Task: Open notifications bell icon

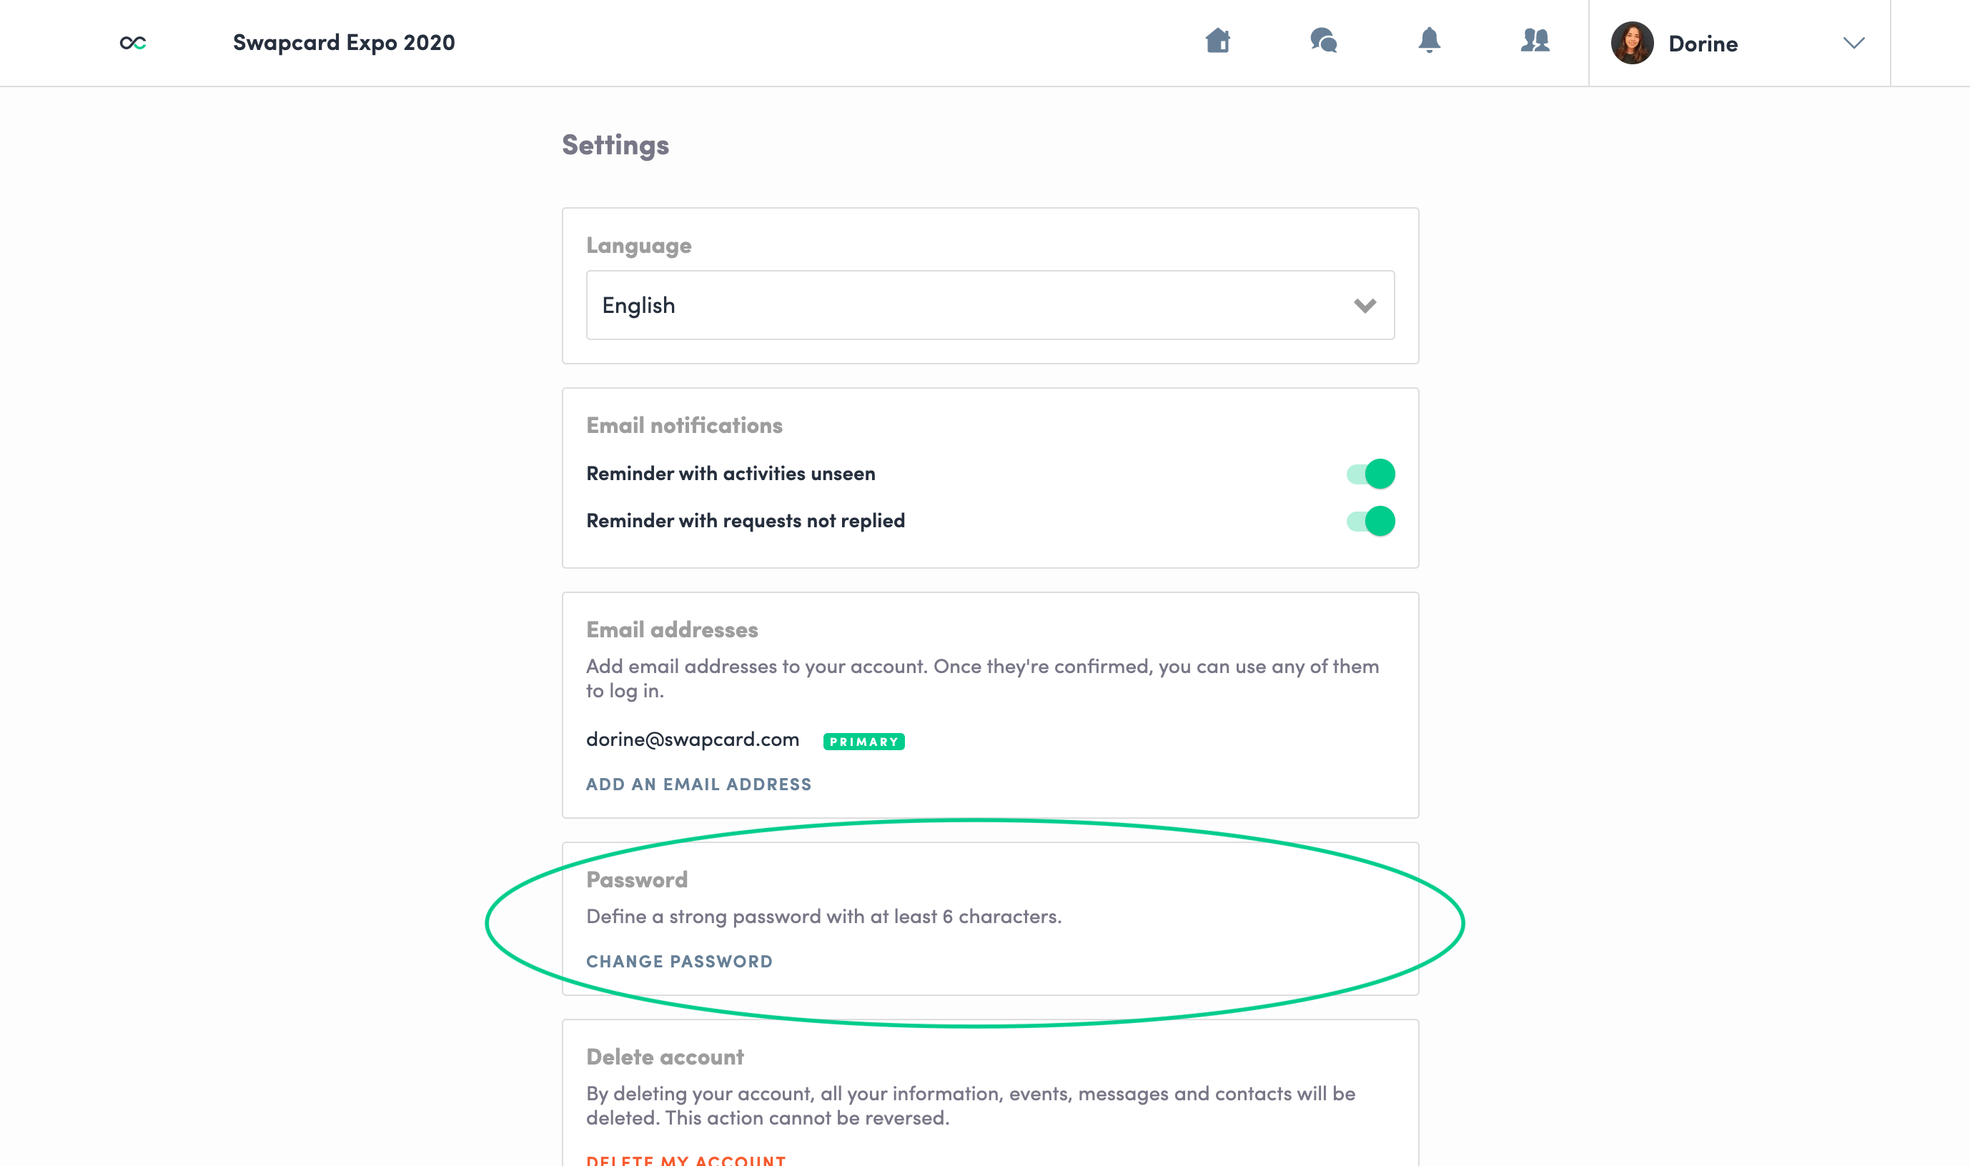Action: tap(1429, 40)
